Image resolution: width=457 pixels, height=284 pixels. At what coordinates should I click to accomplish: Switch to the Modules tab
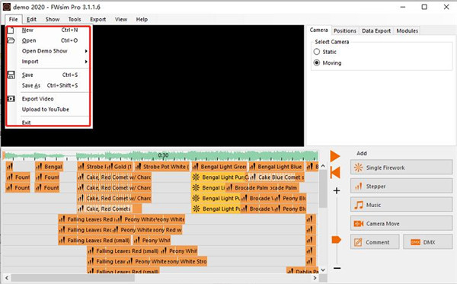point(407,30)
